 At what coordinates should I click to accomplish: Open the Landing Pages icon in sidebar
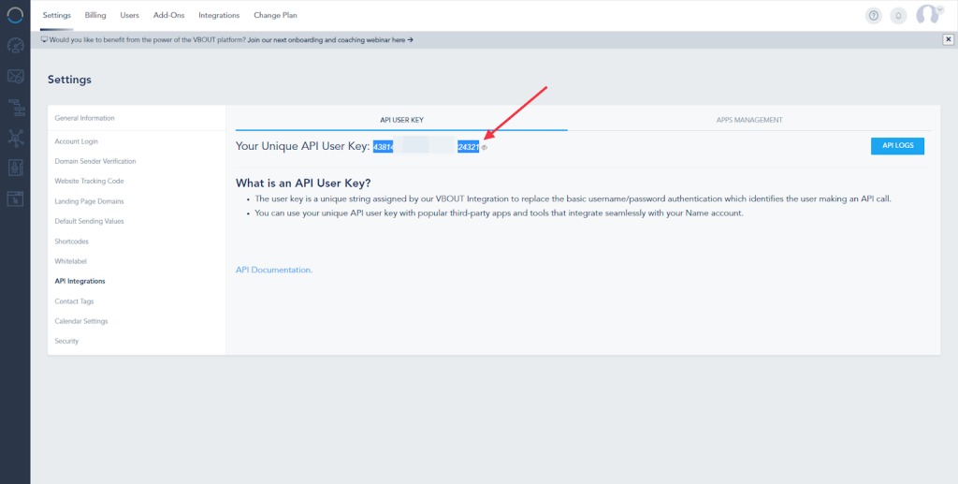coord(15,198)
